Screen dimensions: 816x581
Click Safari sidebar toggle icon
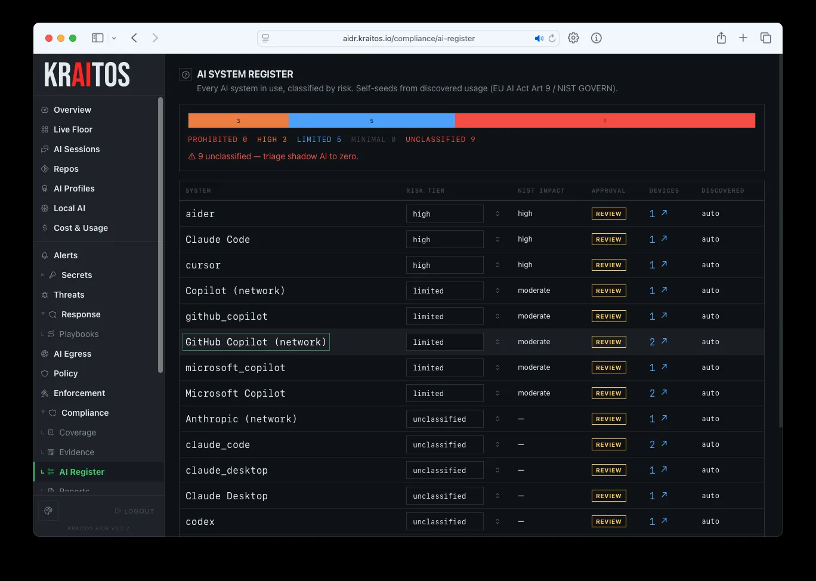(97, 38)
